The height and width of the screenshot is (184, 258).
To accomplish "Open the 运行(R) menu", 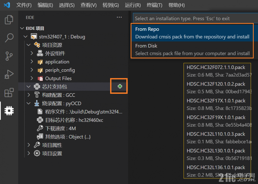I will coord(133,5).
